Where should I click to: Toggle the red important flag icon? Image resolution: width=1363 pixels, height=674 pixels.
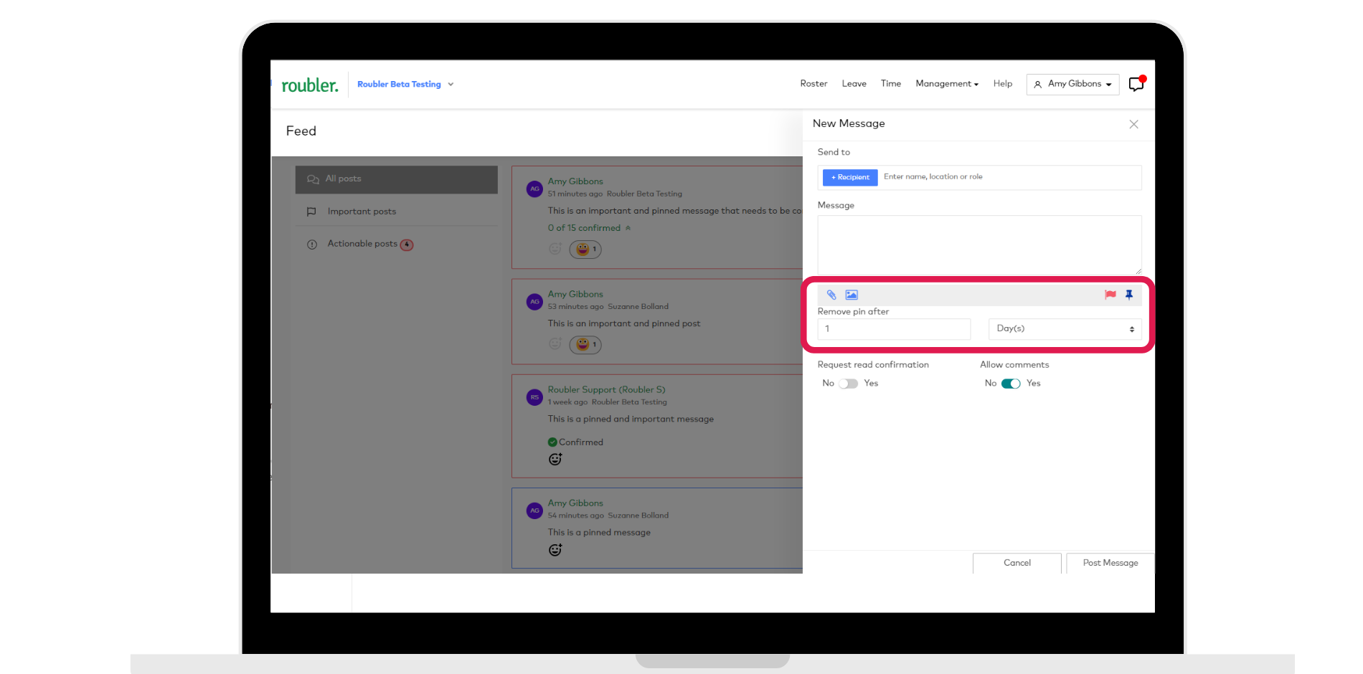[x=1110, y=295]
